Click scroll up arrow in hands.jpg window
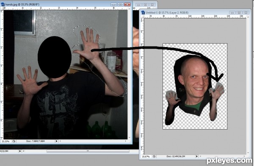Image resolution: width=254 pixels, height=166 pixels. tap(129, 9)
